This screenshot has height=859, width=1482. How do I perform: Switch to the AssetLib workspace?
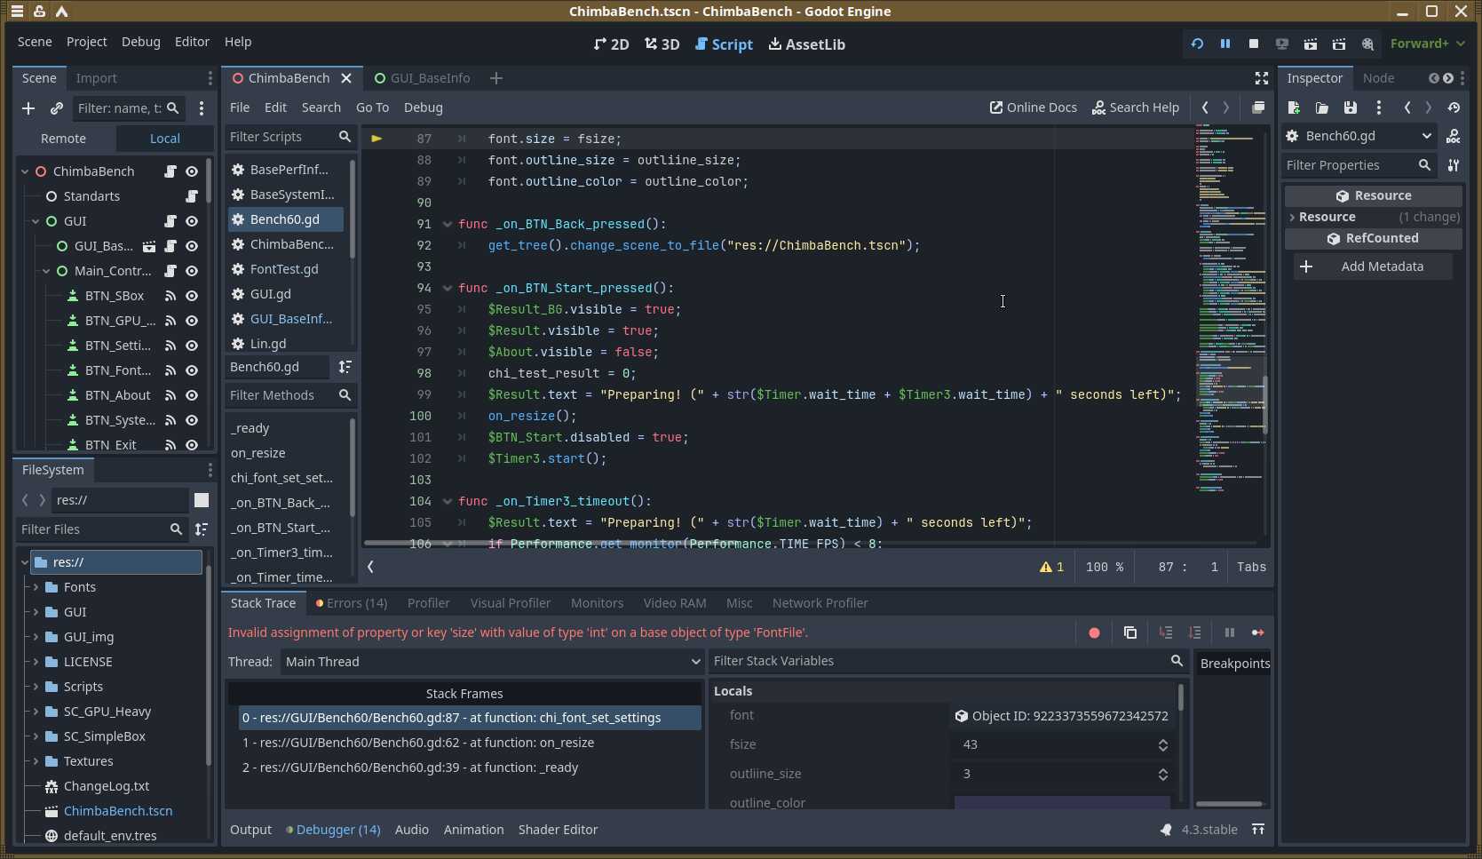click(x=806, y=44)
